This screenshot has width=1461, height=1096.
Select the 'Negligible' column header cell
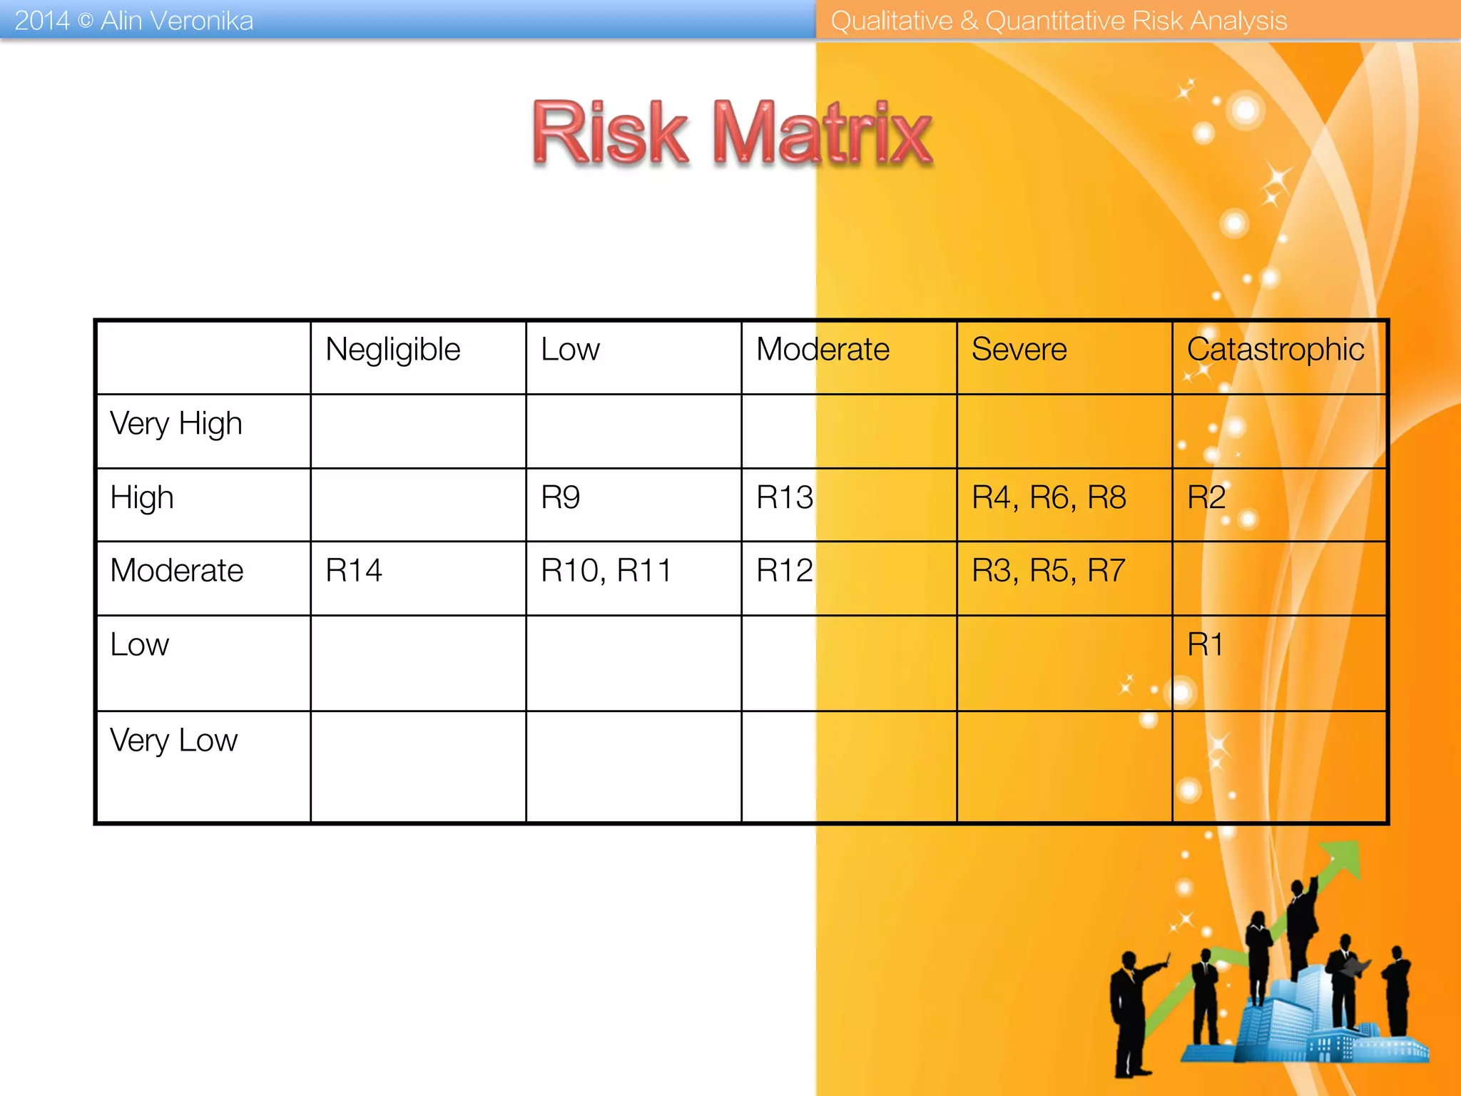pos(418,357)
